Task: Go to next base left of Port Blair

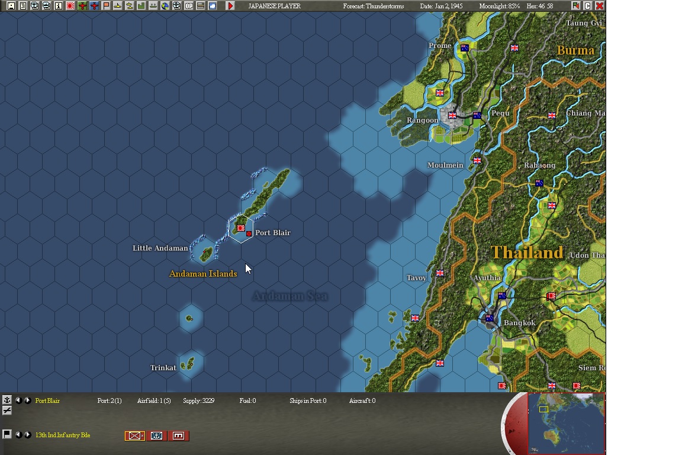Action: coord(27,400)
